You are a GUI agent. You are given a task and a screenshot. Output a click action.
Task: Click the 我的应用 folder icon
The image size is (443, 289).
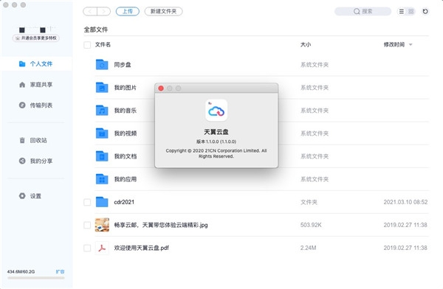tap(102, 179)
